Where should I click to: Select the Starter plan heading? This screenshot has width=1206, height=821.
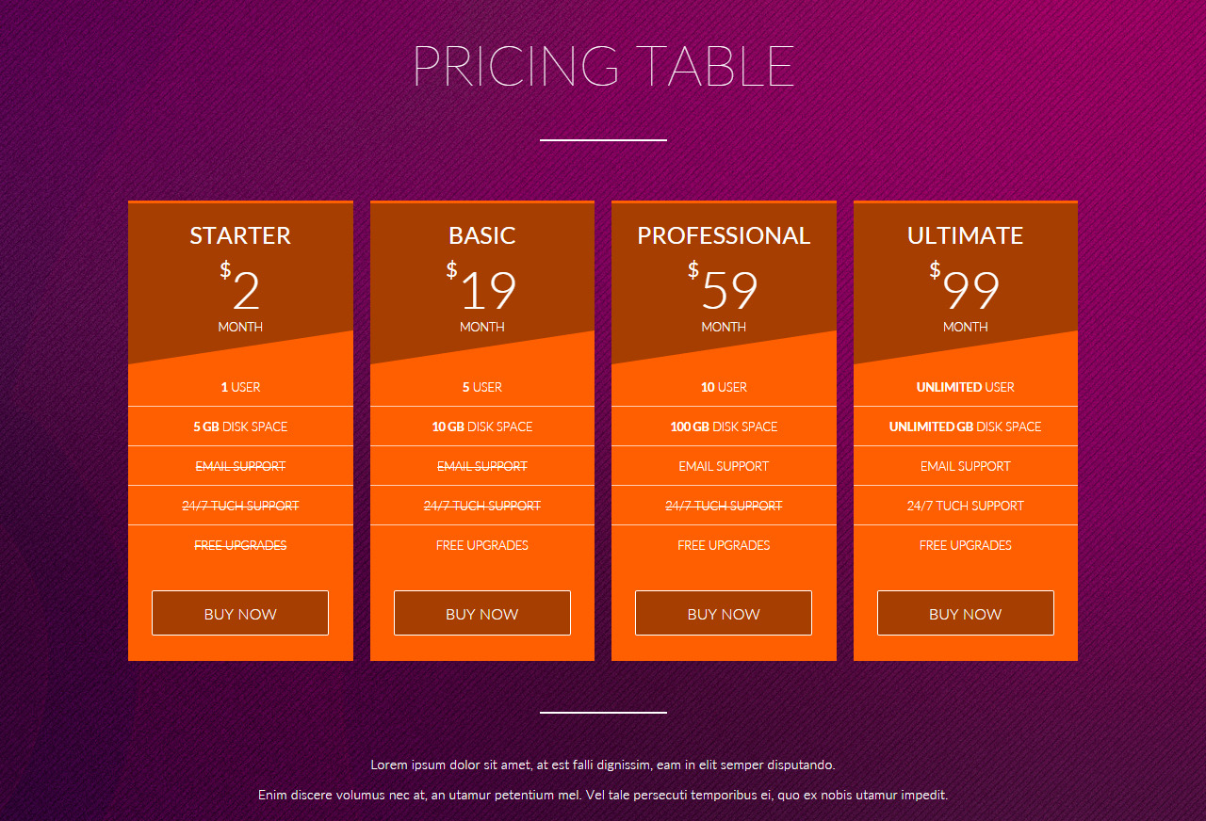click(x=240, y=235)
